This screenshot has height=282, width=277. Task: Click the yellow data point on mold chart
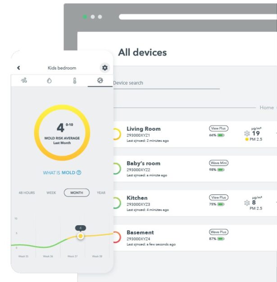[x=81, y=236]
